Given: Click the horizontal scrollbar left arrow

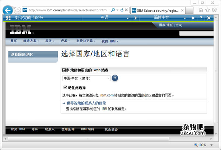Looking at the screenshot, I should click(5, 139).
